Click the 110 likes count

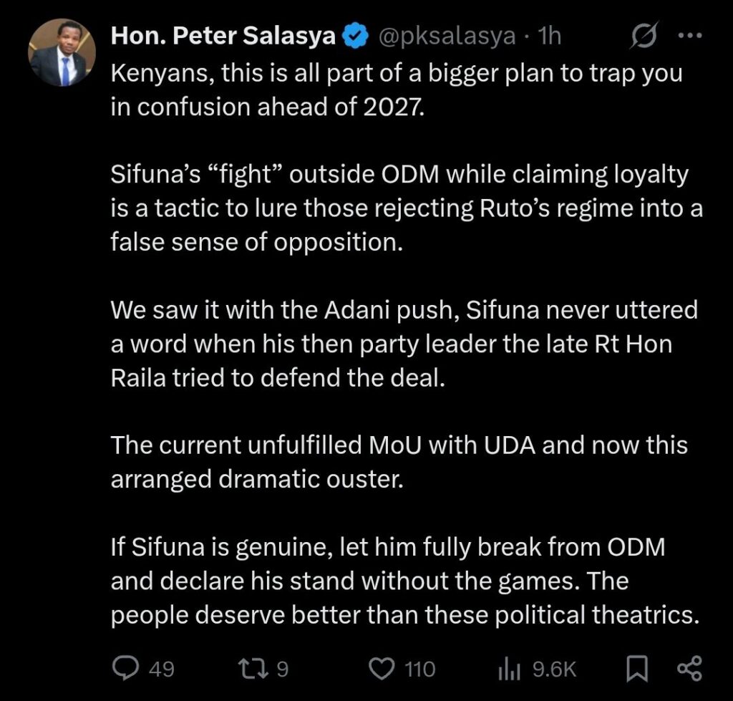click(x=419, y=669)
